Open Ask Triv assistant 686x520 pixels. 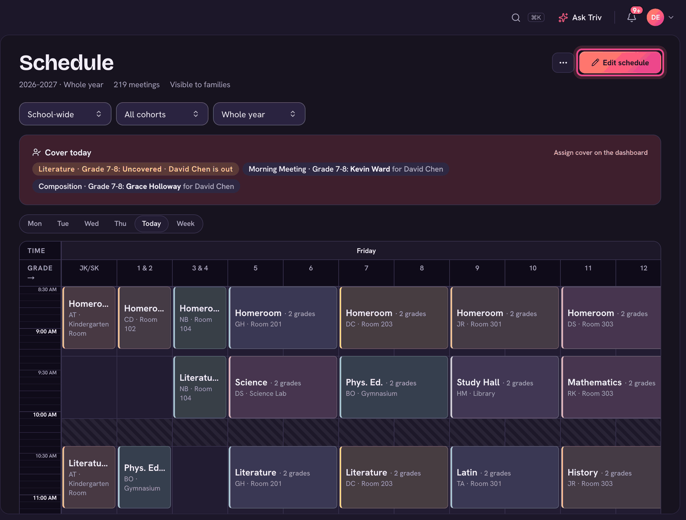(x=580, y=18)
